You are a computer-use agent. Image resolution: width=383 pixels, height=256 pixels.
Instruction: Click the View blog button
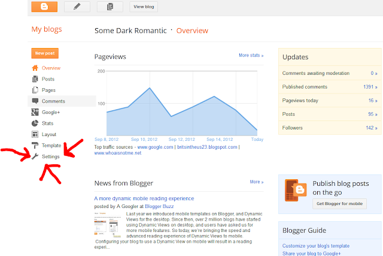[144, 7]
